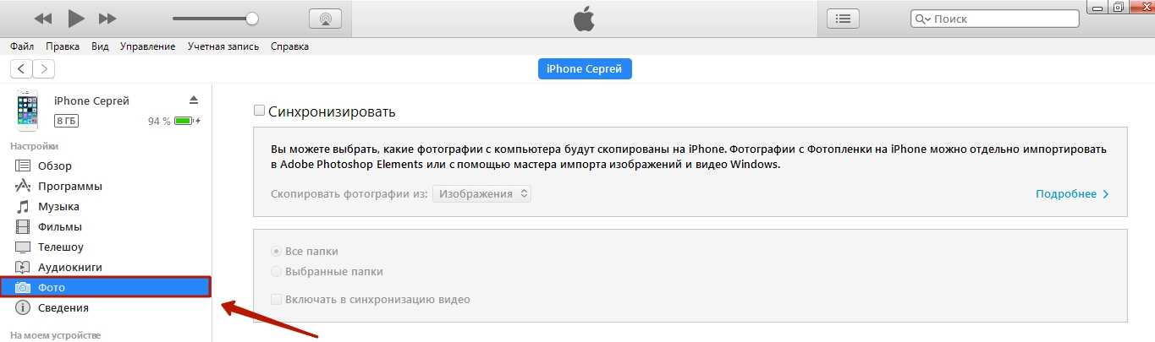
Task: Open Музыка section in sidebar
Action: (58, 206)
